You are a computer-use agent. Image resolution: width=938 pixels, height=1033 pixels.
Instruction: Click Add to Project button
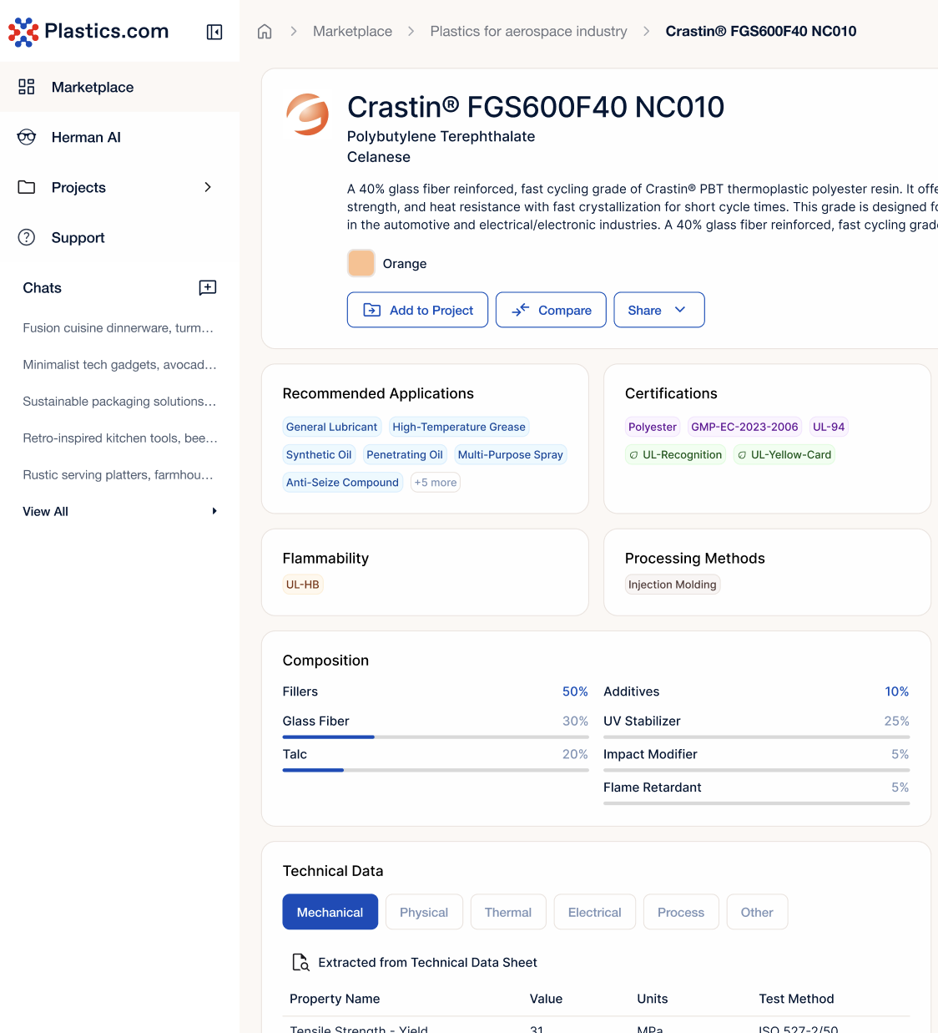pos(417,310)
